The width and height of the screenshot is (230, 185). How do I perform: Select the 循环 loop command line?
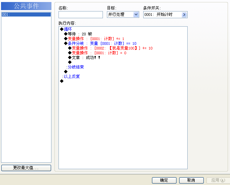point(66,29)
